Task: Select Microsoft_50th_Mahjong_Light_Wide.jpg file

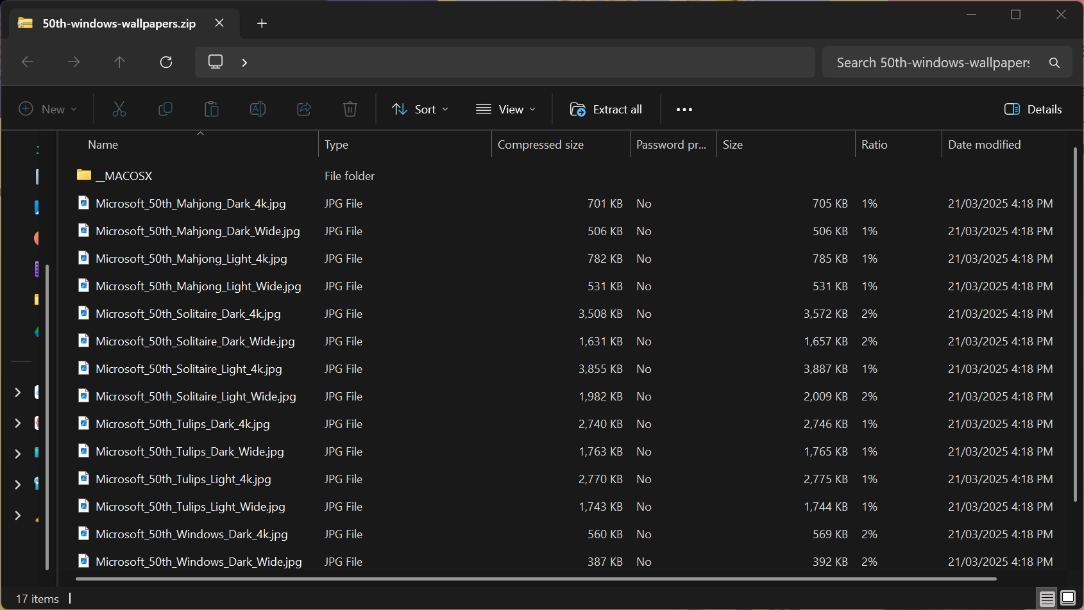Action: 198,286
